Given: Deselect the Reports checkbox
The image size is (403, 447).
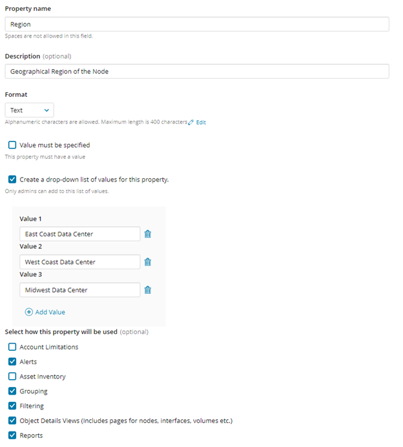Looking at the screenshot, I should click(x=12, y=435).
